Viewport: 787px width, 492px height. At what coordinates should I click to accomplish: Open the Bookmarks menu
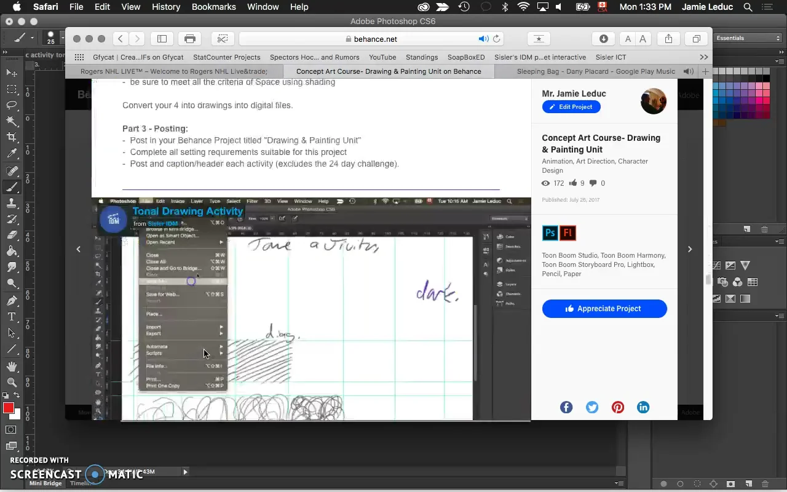pyautogui.click(x=213, y=7)
